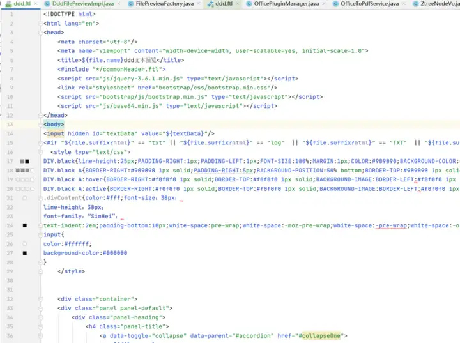Image resolution: width=460 pixels, height=343 pixels.
Task: Open the black color swatch on line 17
Action: tap(27, 161)
